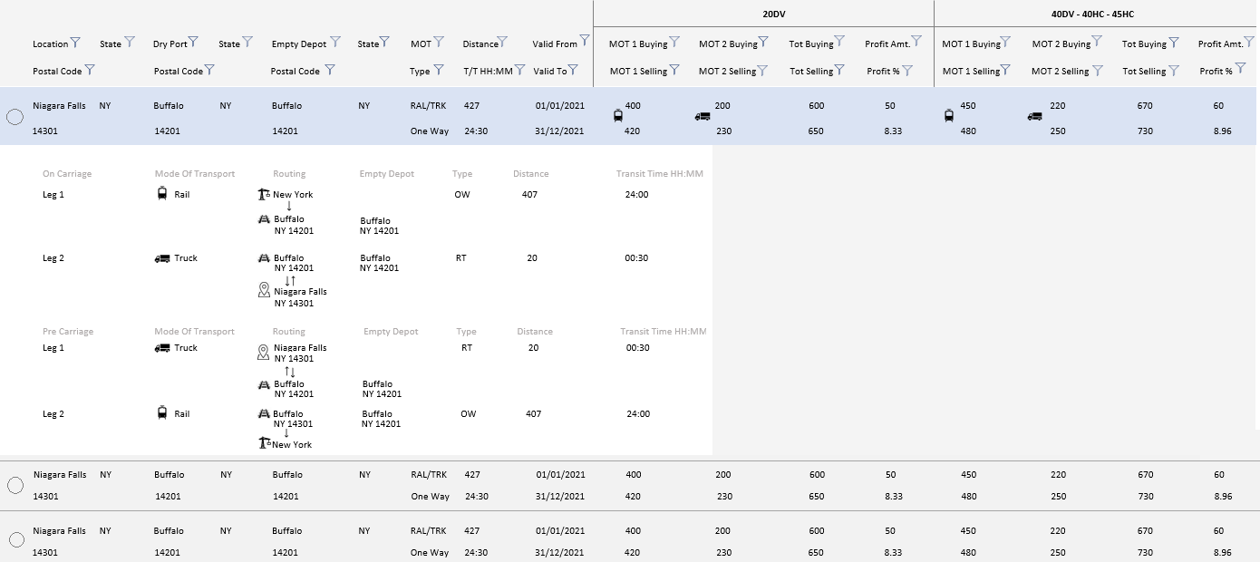The image size is (1260, 562).
Task: Click the New York port crane icon in On Carriage
Action: [265, 194]
